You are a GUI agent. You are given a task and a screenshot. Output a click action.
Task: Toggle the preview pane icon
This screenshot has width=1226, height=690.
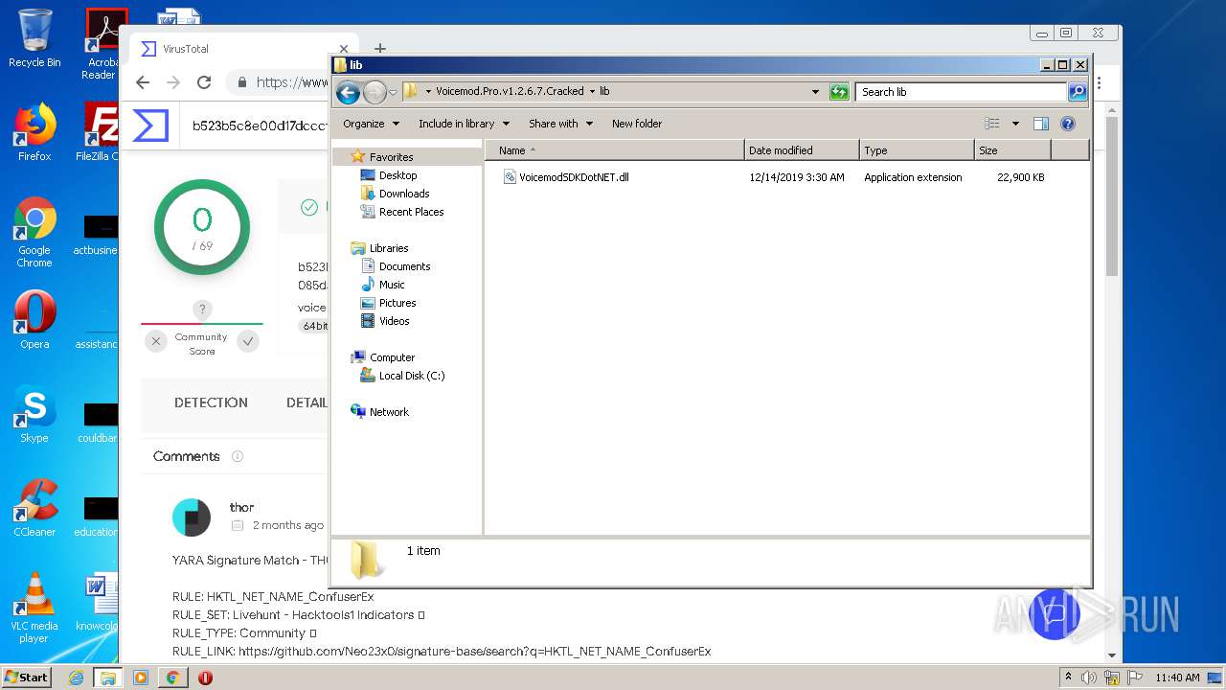(1041, 124)
